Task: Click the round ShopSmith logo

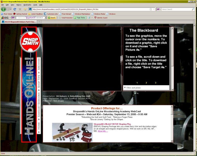Action: 30,42
